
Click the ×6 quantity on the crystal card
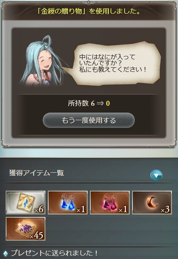point(39,210)
